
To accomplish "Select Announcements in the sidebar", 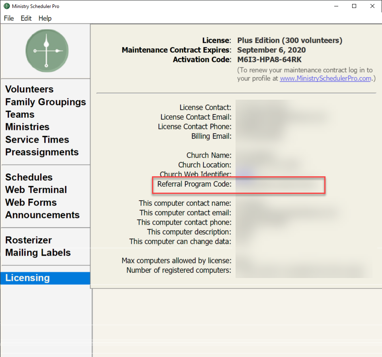I will point(43,215).
